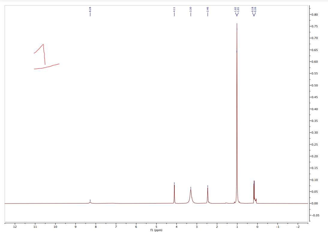Select the 1.01 ppm peak annotation

[x=239, y=10]
